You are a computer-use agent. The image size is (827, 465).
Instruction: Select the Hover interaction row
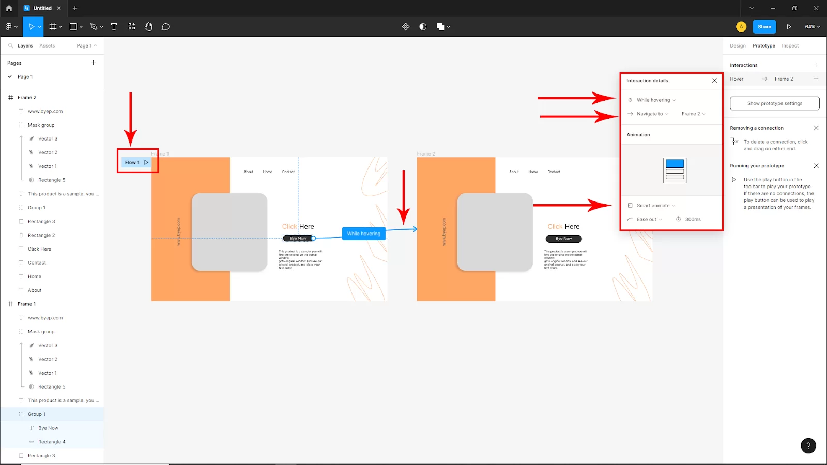pyautogui.click(x=774, y=79)
